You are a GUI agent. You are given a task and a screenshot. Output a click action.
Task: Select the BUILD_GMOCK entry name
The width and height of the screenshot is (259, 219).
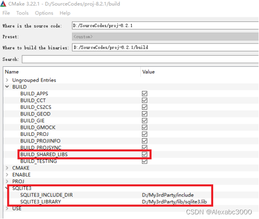[x=38, y=127]
